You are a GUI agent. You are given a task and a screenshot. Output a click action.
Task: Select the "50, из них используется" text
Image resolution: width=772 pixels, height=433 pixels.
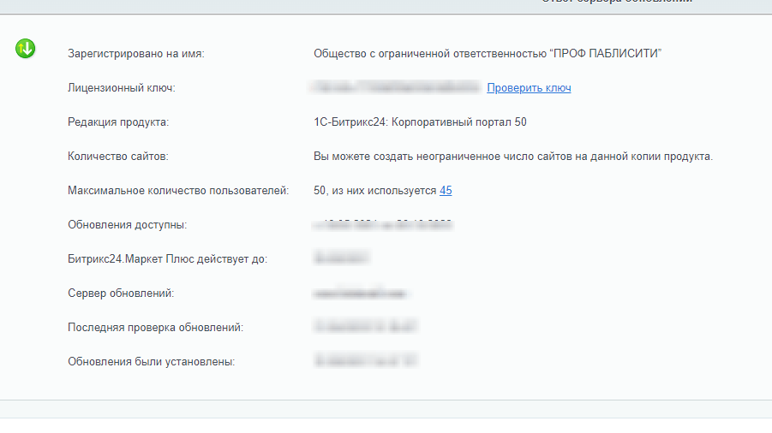(375, 191)
